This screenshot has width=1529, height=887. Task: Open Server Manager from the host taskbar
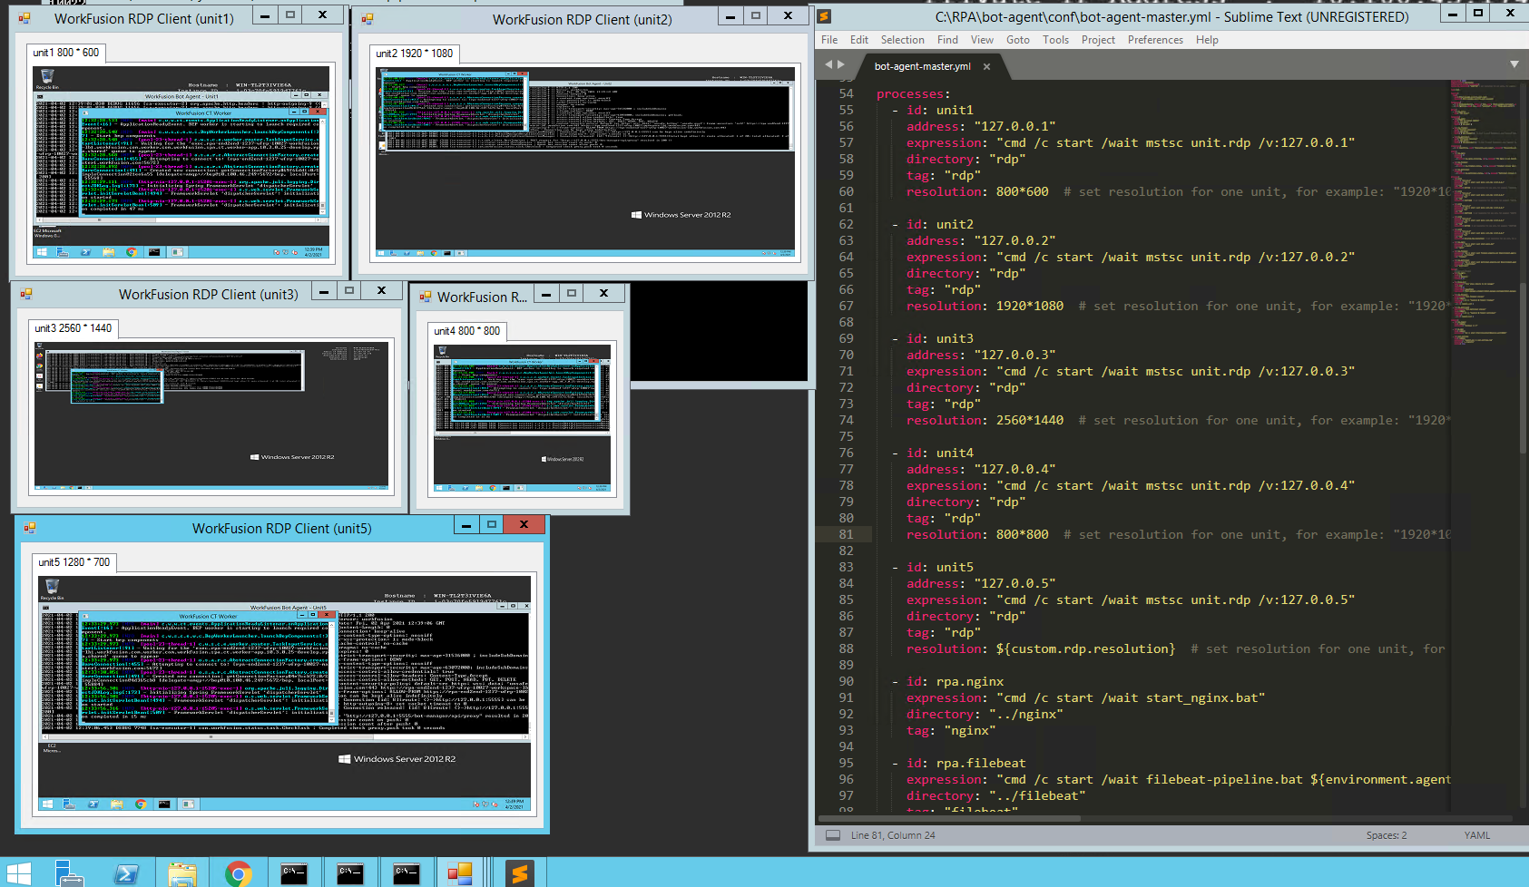coord(70,873)
